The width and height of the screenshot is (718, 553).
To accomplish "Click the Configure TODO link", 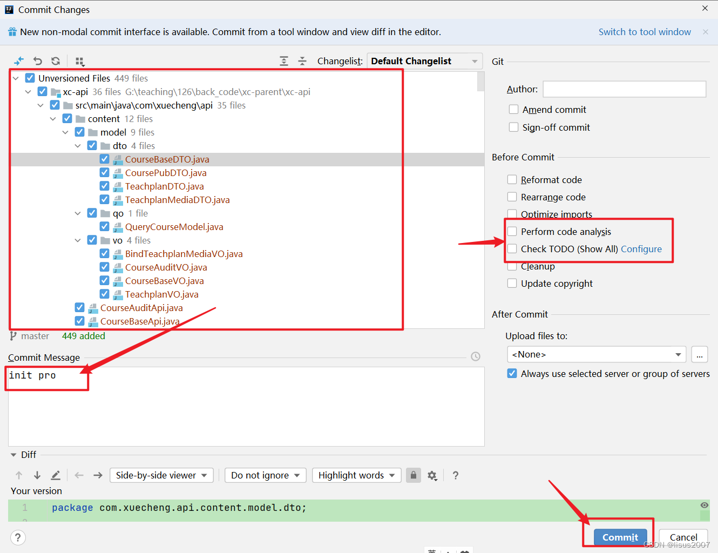I will coord(641,249).
